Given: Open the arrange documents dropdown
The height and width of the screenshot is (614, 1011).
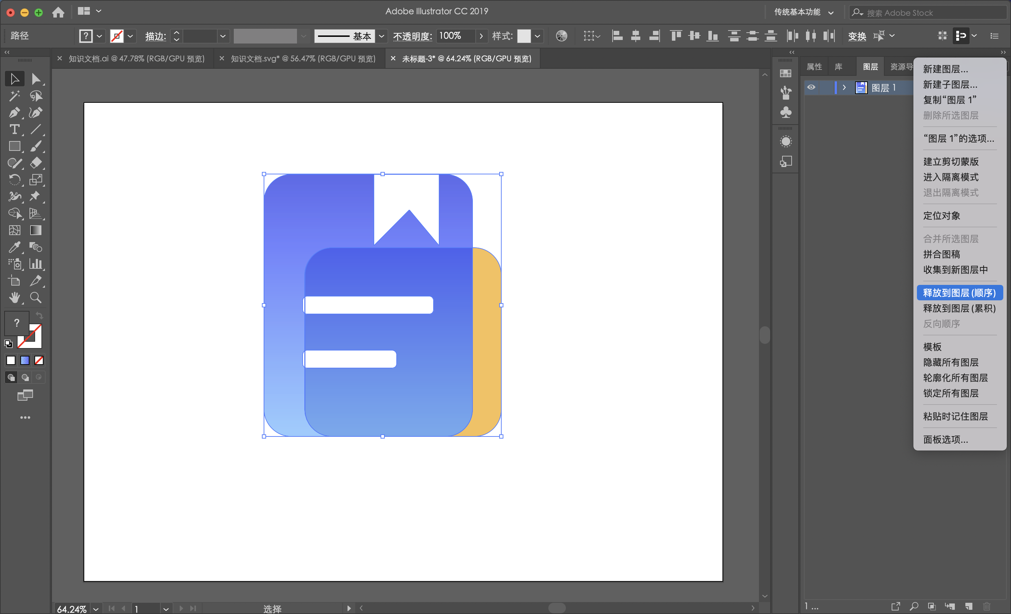Looking at the screenshot, I should (90, 12).
